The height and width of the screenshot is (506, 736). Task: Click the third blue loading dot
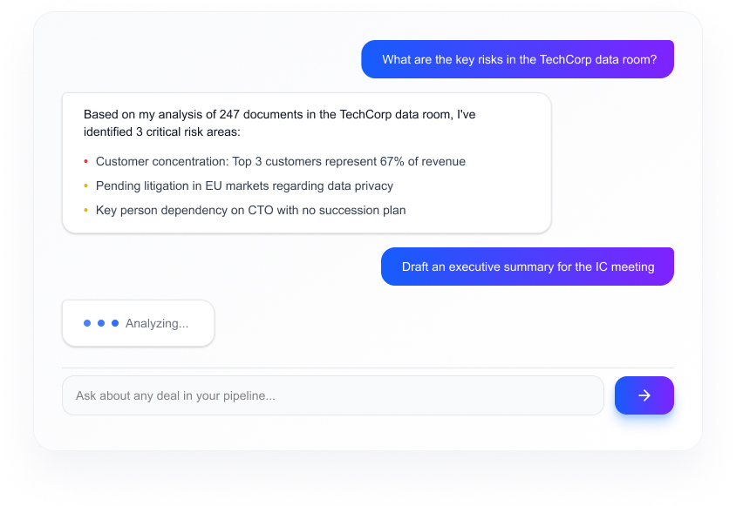tap(115, 323)
